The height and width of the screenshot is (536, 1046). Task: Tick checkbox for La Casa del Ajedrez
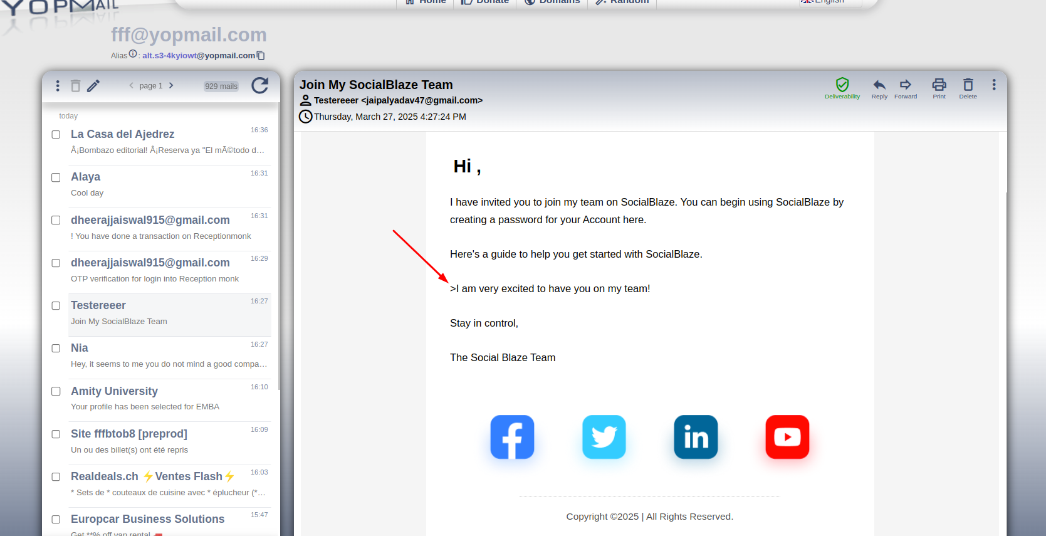(56, 135)
